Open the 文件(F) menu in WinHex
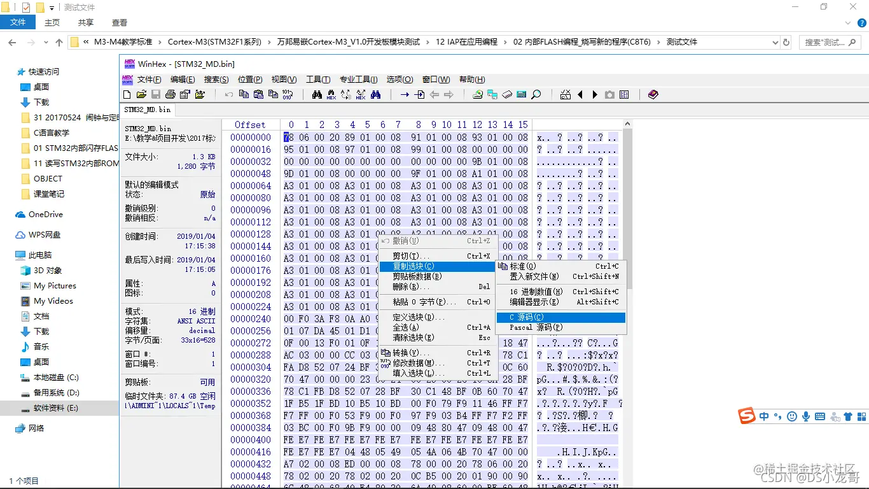The width and height of the screenshot is (869, 489). click(x=149, y=80)
